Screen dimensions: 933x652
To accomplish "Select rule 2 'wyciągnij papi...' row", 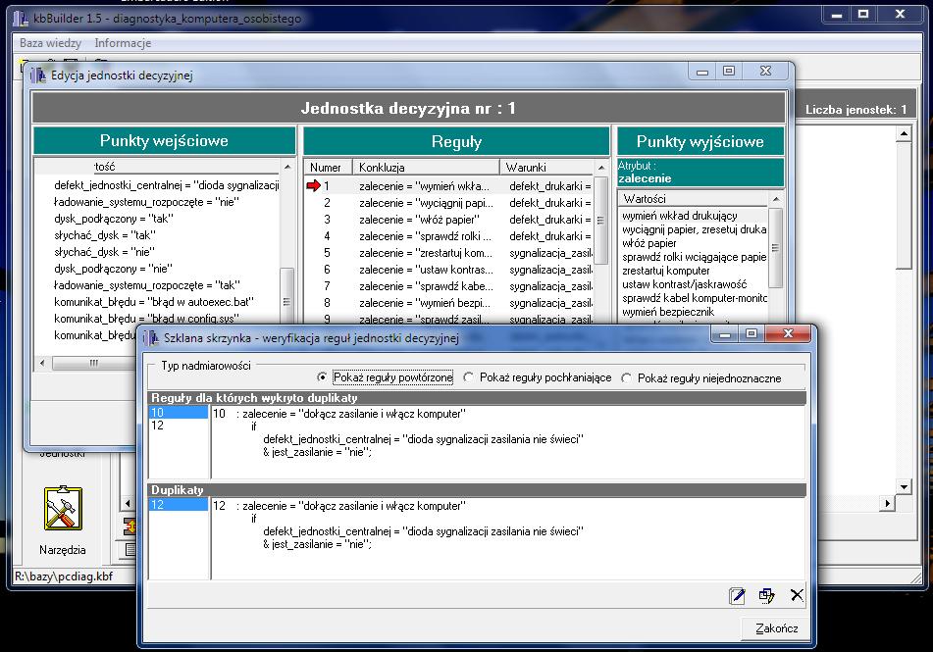I will [449, 203].
